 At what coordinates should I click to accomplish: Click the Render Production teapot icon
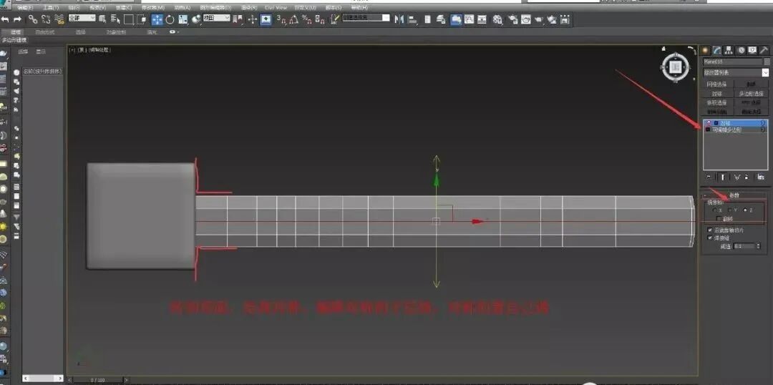[x=538, y=19]
